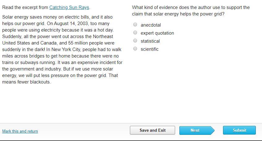Image resolution: width=262 pixels, height=141 pixels.
Task: Go to the Next question
Action: click(x=195, y=130)
